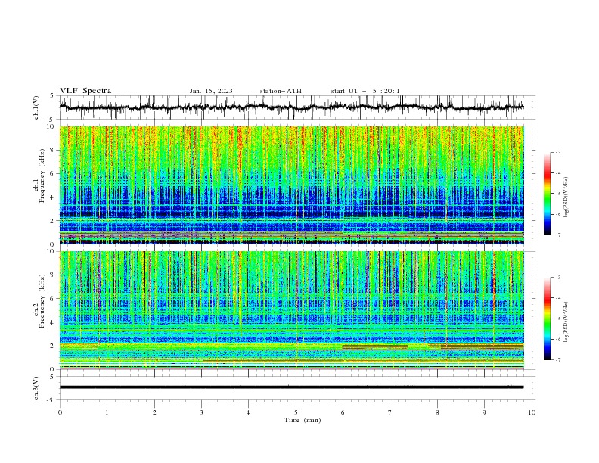The height and width of the screenshot is (463, 599).
Task: Click the upper colorbar 'log(PSD)(V²/Hz)' label
Action: (566, 197)
